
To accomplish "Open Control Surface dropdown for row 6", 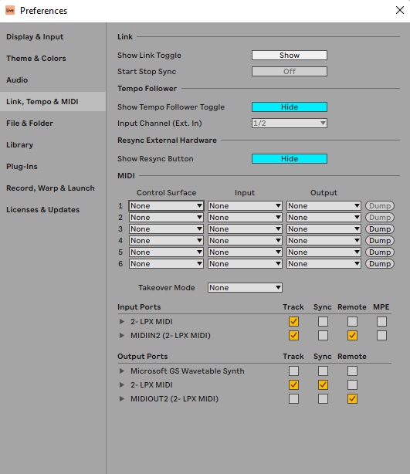I will tap(166, 264).
